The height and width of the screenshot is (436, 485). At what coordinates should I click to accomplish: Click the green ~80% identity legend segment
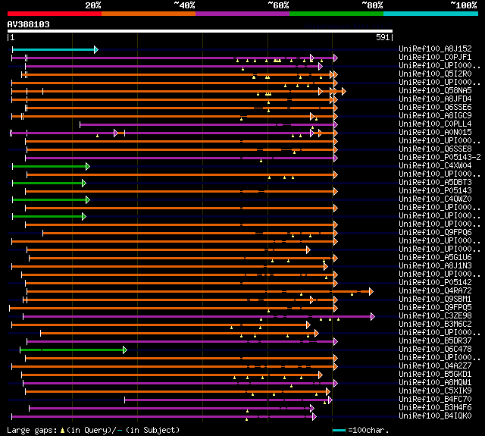[x=336, y=14]
